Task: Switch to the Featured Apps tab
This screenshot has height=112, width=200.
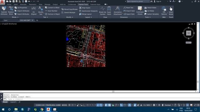Action: tap(95, 4)
